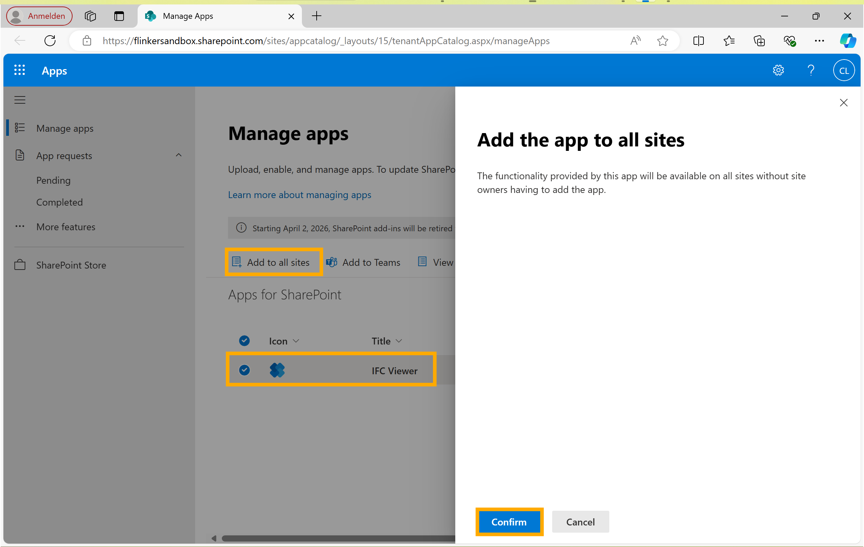Close the Manage Apps browser tab
864x547 pixels.
pyautogui.click(x=291, y=16)
